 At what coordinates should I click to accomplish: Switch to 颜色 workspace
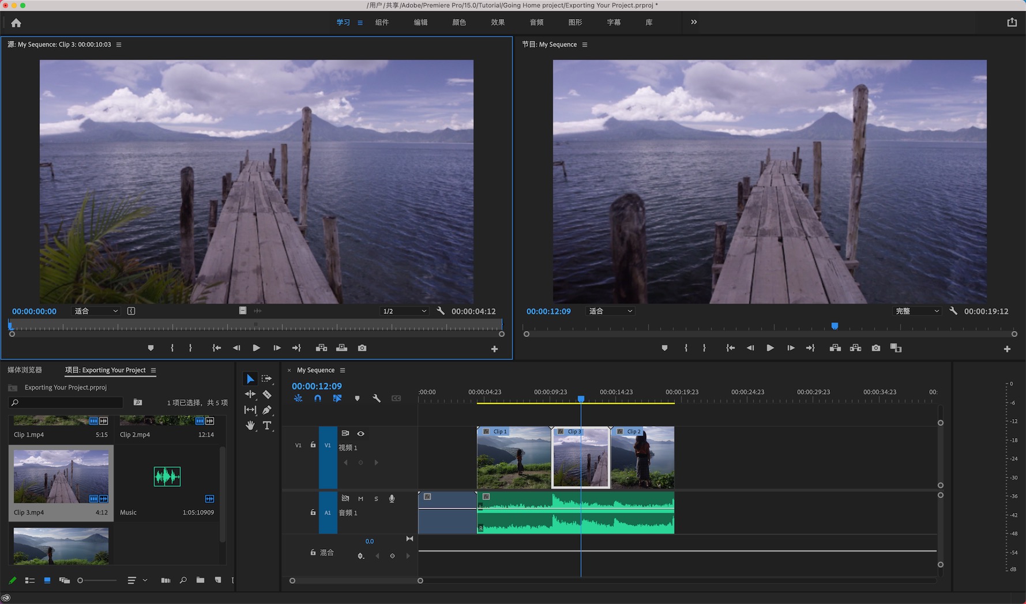459,22
